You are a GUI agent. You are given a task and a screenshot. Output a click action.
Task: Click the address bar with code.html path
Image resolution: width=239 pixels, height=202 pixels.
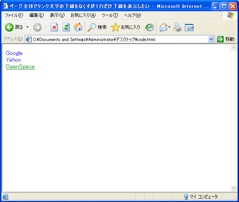pos(120,39)
